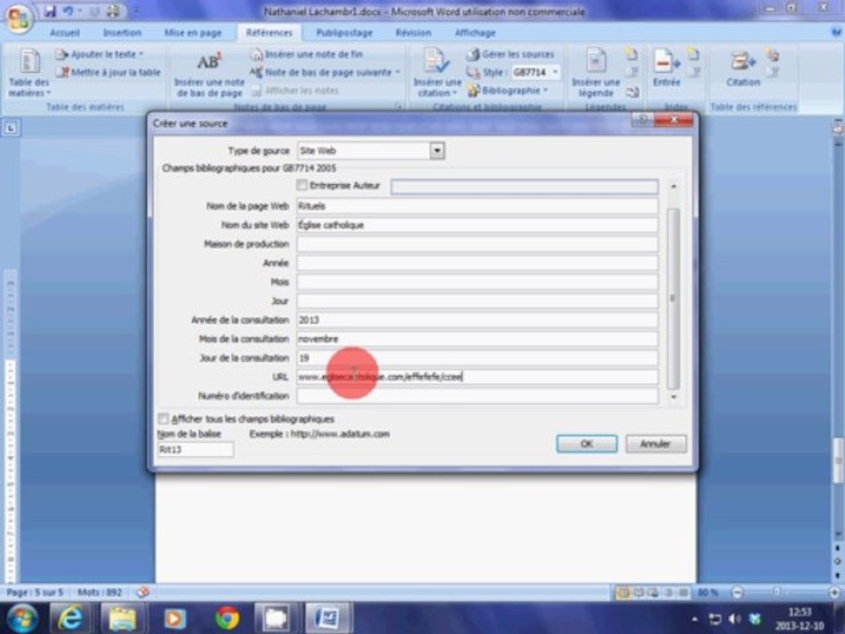845x634 pixels.
Task: Click the Nom de la page Web field
Action: [x=477, y=206]
